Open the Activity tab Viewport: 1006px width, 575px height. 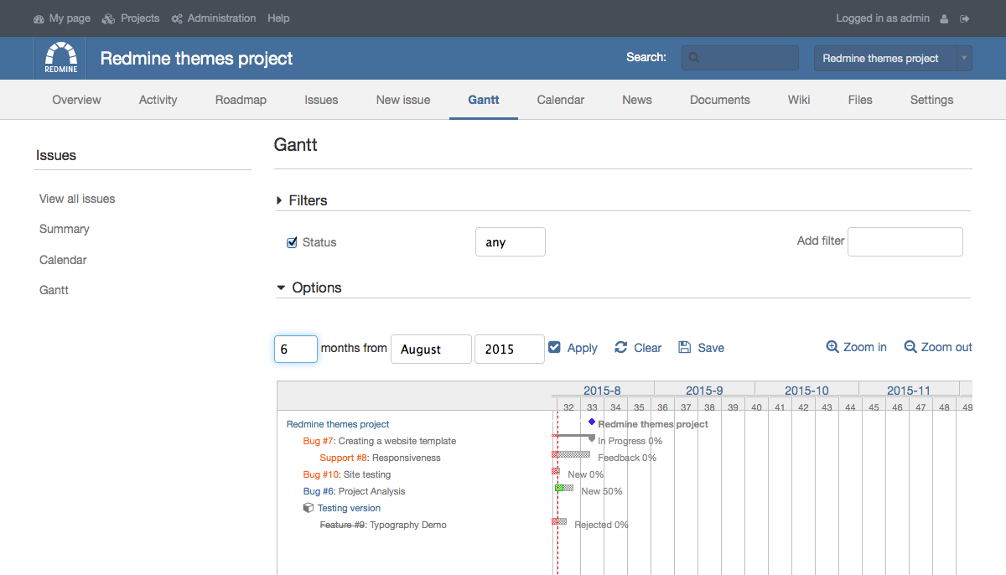click(158, 100)
